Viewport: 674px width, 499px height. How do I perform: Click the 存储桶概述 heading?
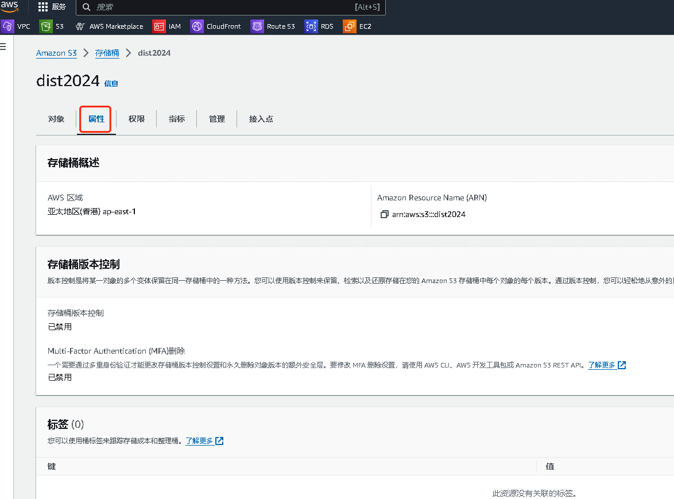(73, 163)
